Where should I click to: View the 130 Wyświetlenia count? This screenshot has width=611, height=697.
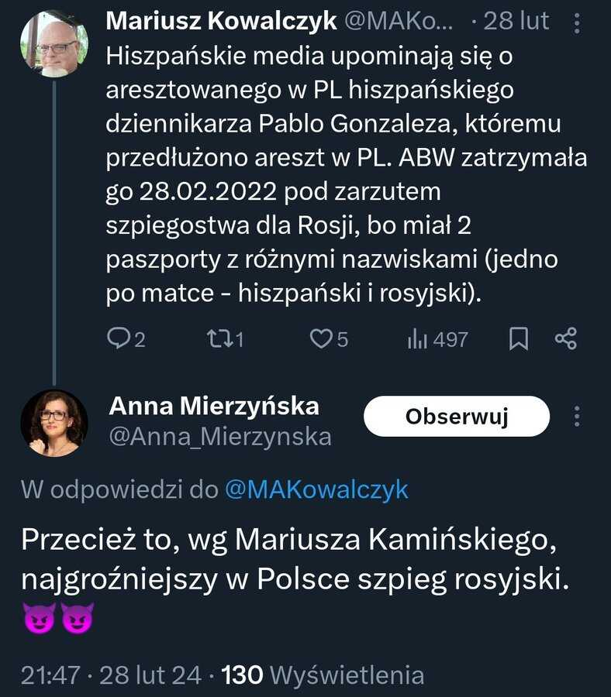point(323,675)
